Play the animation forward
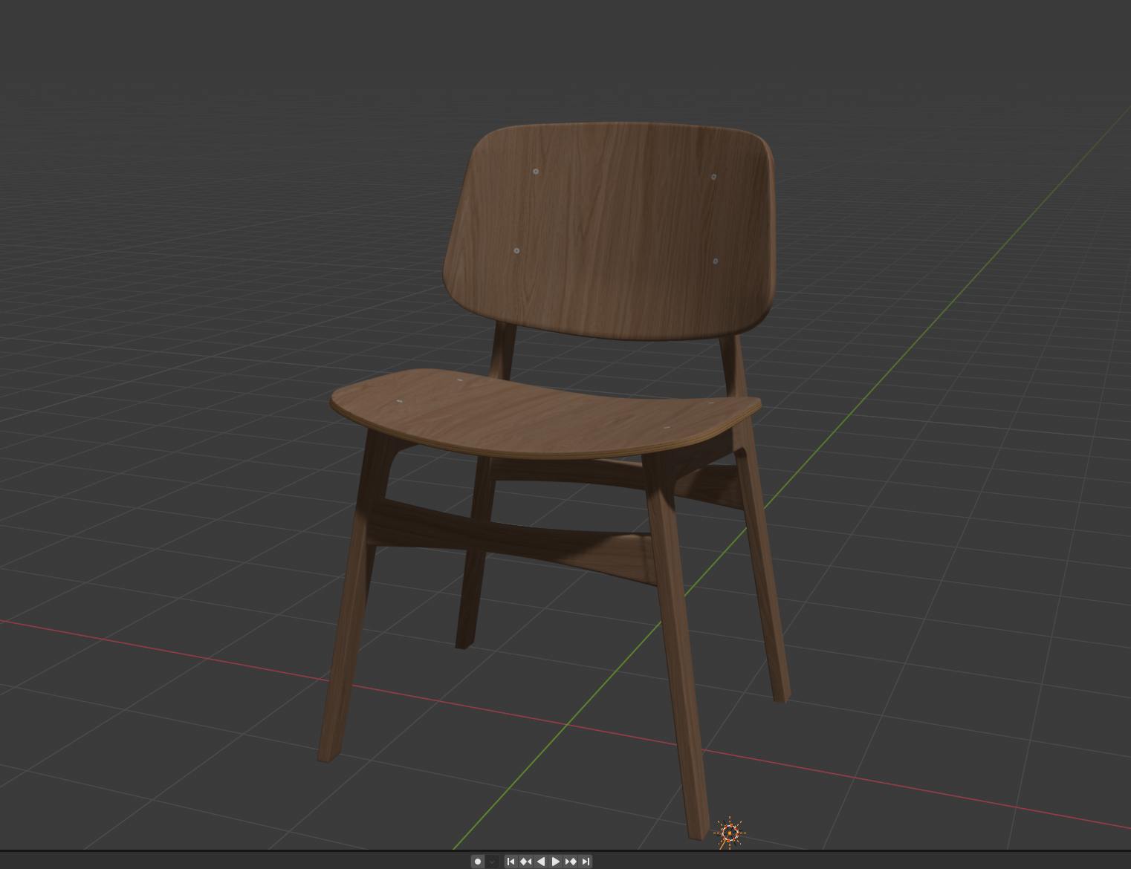 pyautogui.click(x=556, y=862)
